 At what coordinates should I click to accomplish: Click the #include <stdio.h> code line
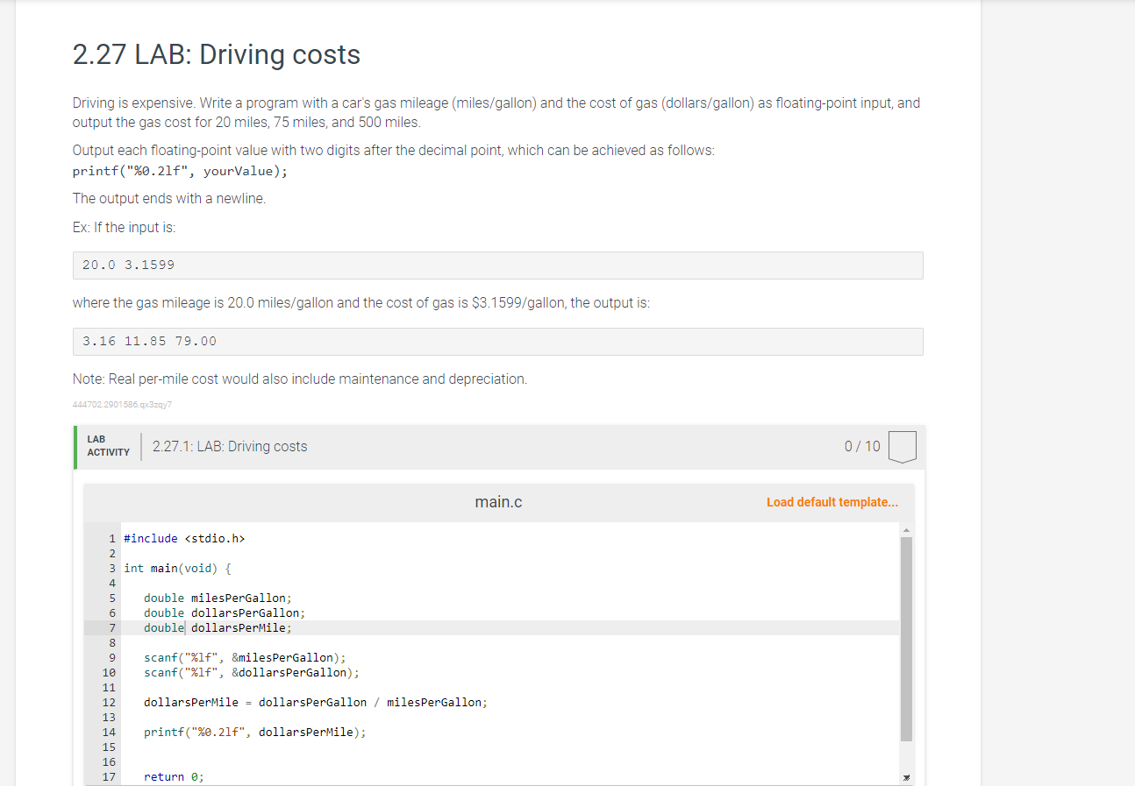click(x=184, y=538)
